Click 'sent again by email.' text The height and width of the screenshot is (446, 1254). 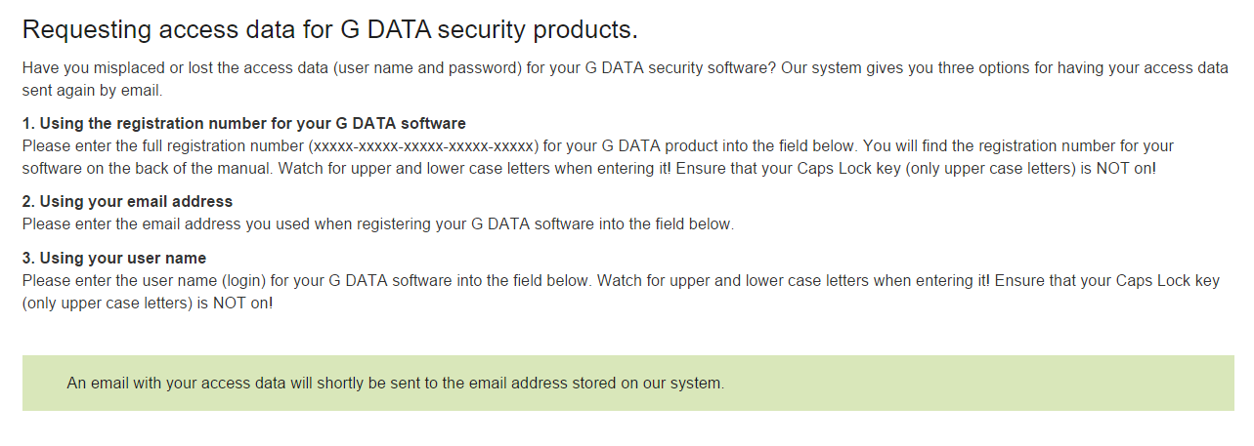(x=92, y=91)
